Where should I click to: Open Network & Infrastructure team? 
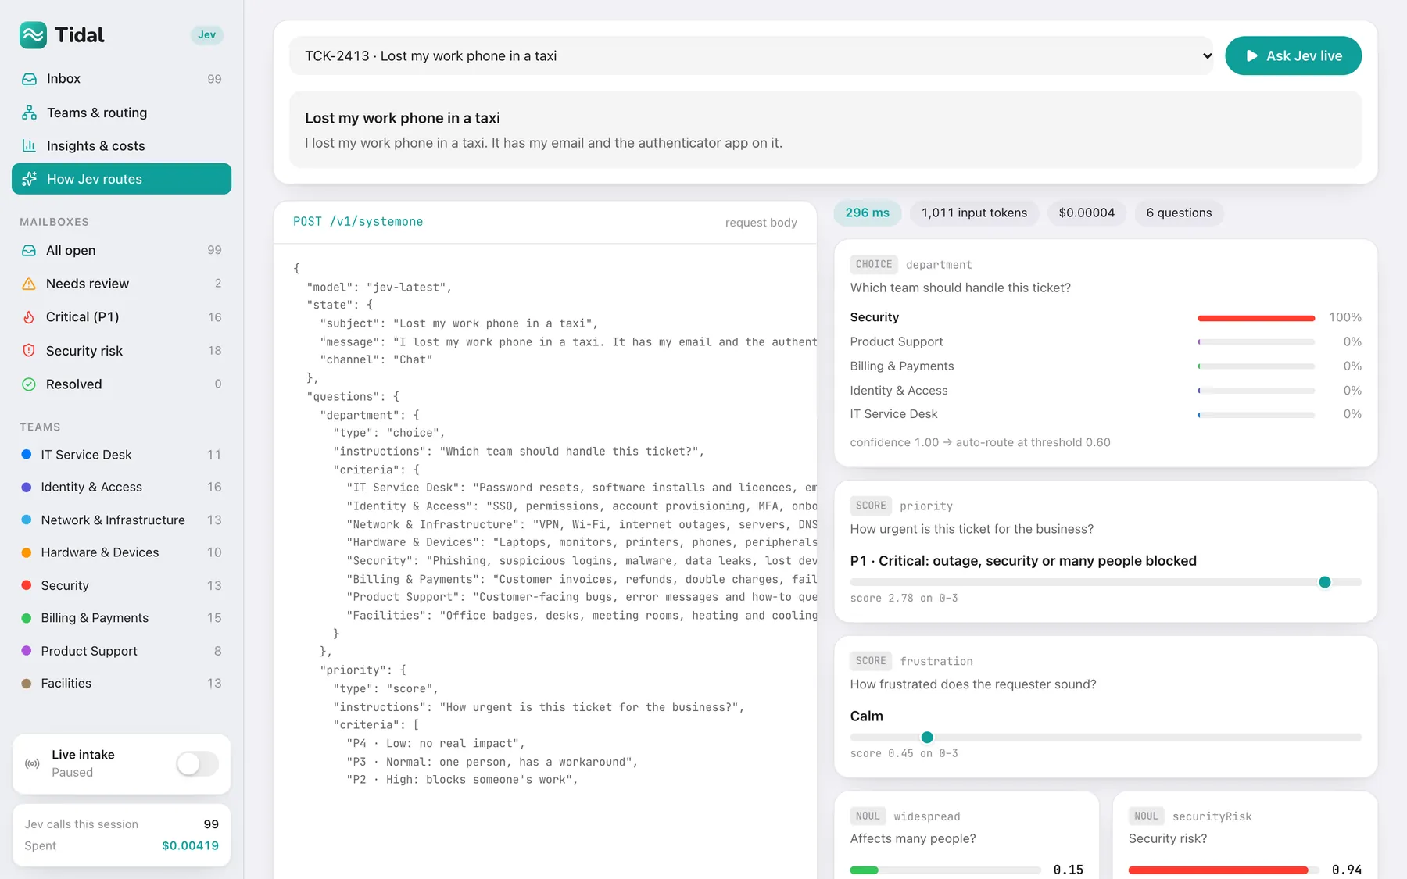click(x=121, y=520)
